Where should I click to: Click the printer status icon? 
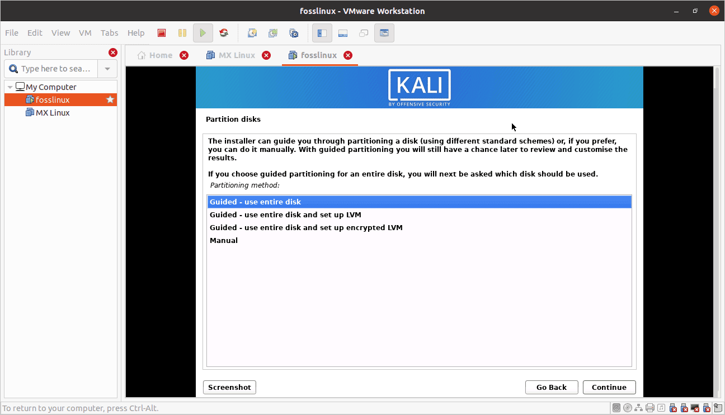(x=650, y=408)
